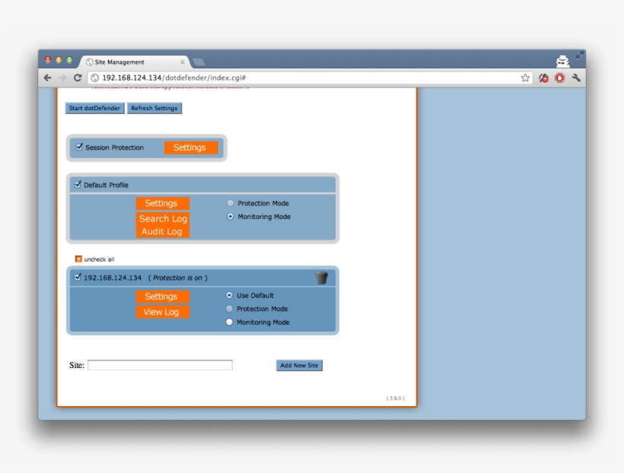
Task: Reload the page with the refresh icon
Action: pyautogui.click(x=78, y=78)
